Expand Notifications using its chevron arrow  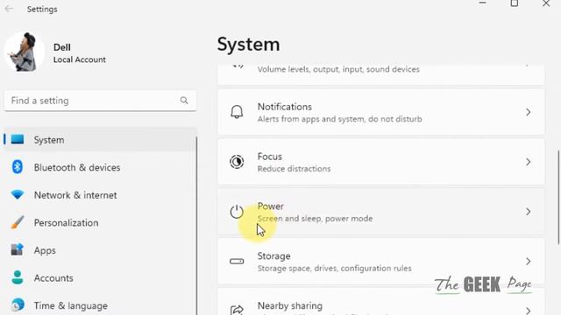(528, 112)
